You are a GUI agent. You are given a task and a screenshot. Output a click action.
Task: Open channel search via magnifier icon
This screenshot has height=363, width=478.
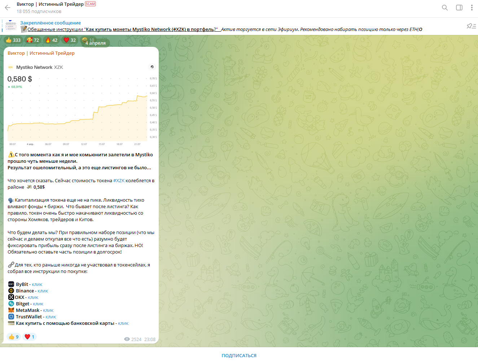pyautogui.click(x=445, y=8)
